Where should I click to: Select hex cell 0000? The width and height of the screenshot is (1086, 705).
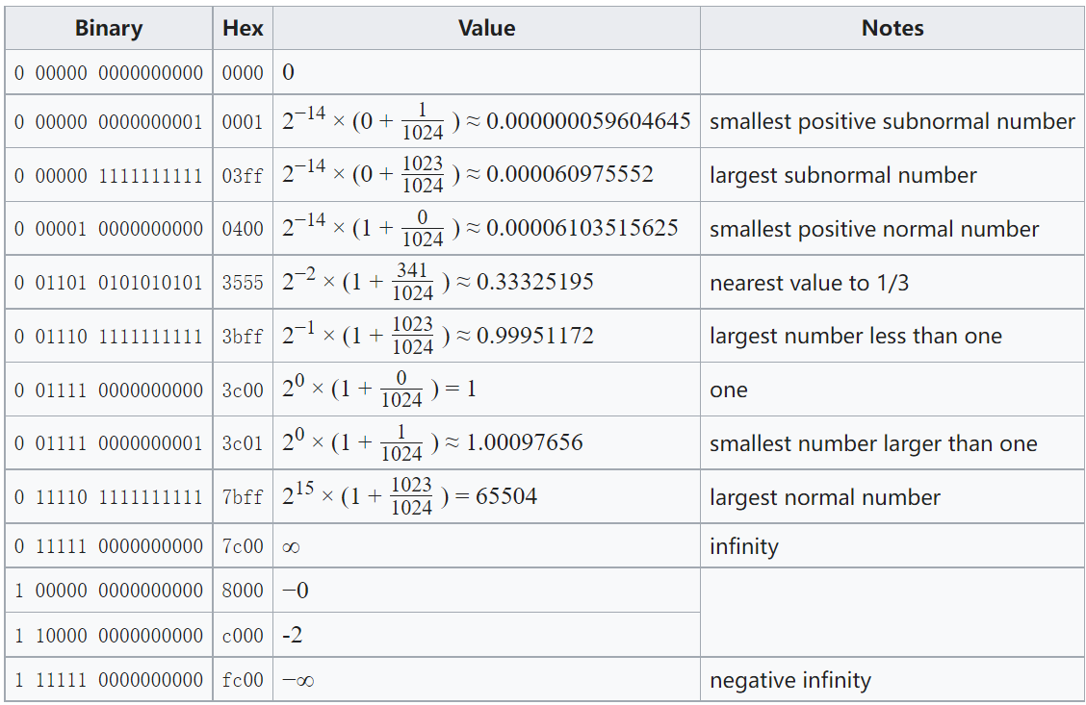pyautogui.click(x=243, y=73)
